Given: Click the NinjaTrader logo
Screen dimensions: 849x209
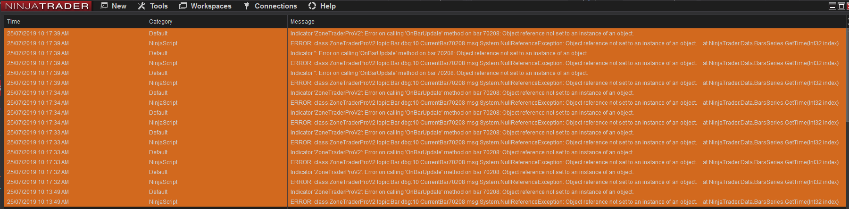Looking at the screenshot, I should coord(47,6).
